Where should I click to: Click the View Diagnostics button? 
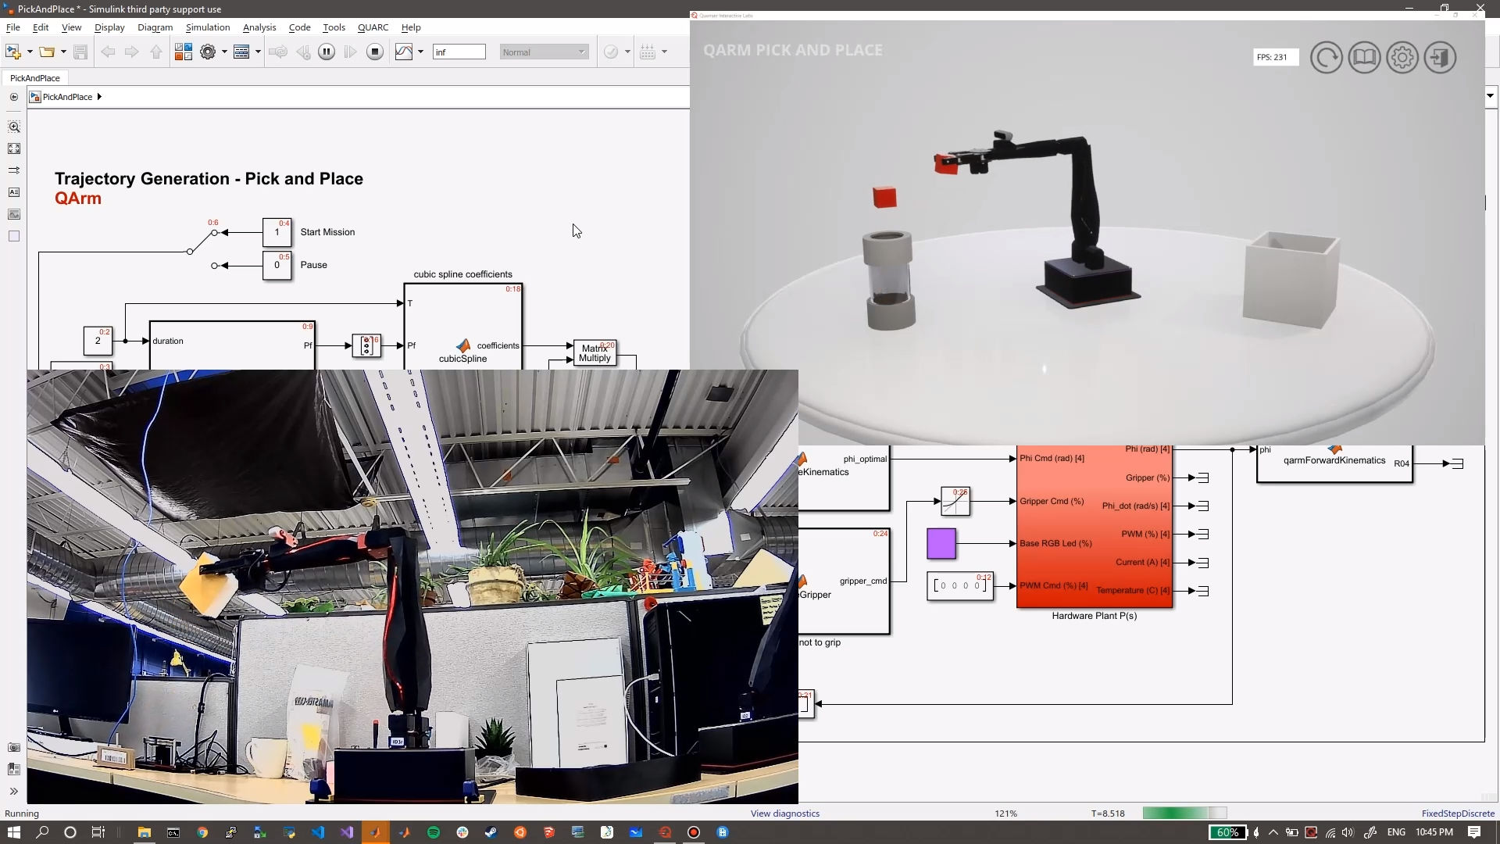pyautogui.click(x=785, y=813)
